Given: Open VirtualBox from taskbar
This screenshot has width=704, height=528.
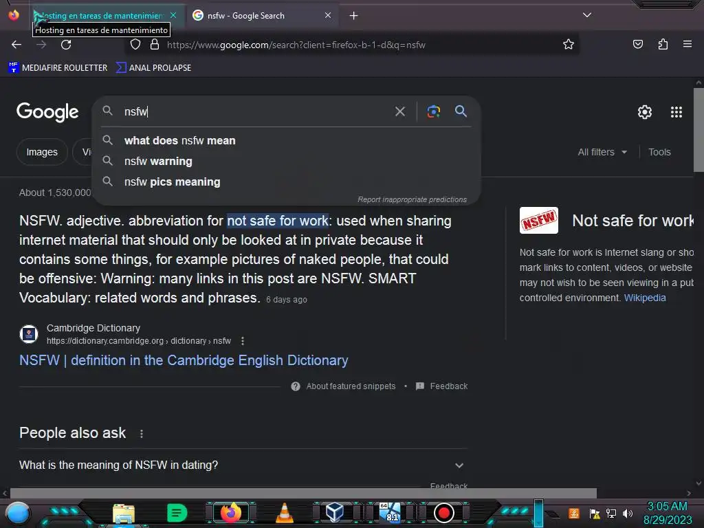Looking at the screenshot, I should coord(335,513).
